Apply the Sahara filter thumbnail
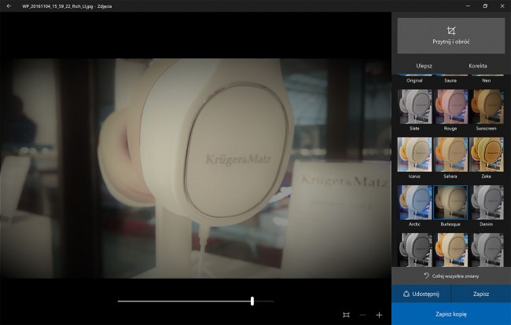The height and width of the screenshot is (325, 511). [x=450, y=155]
